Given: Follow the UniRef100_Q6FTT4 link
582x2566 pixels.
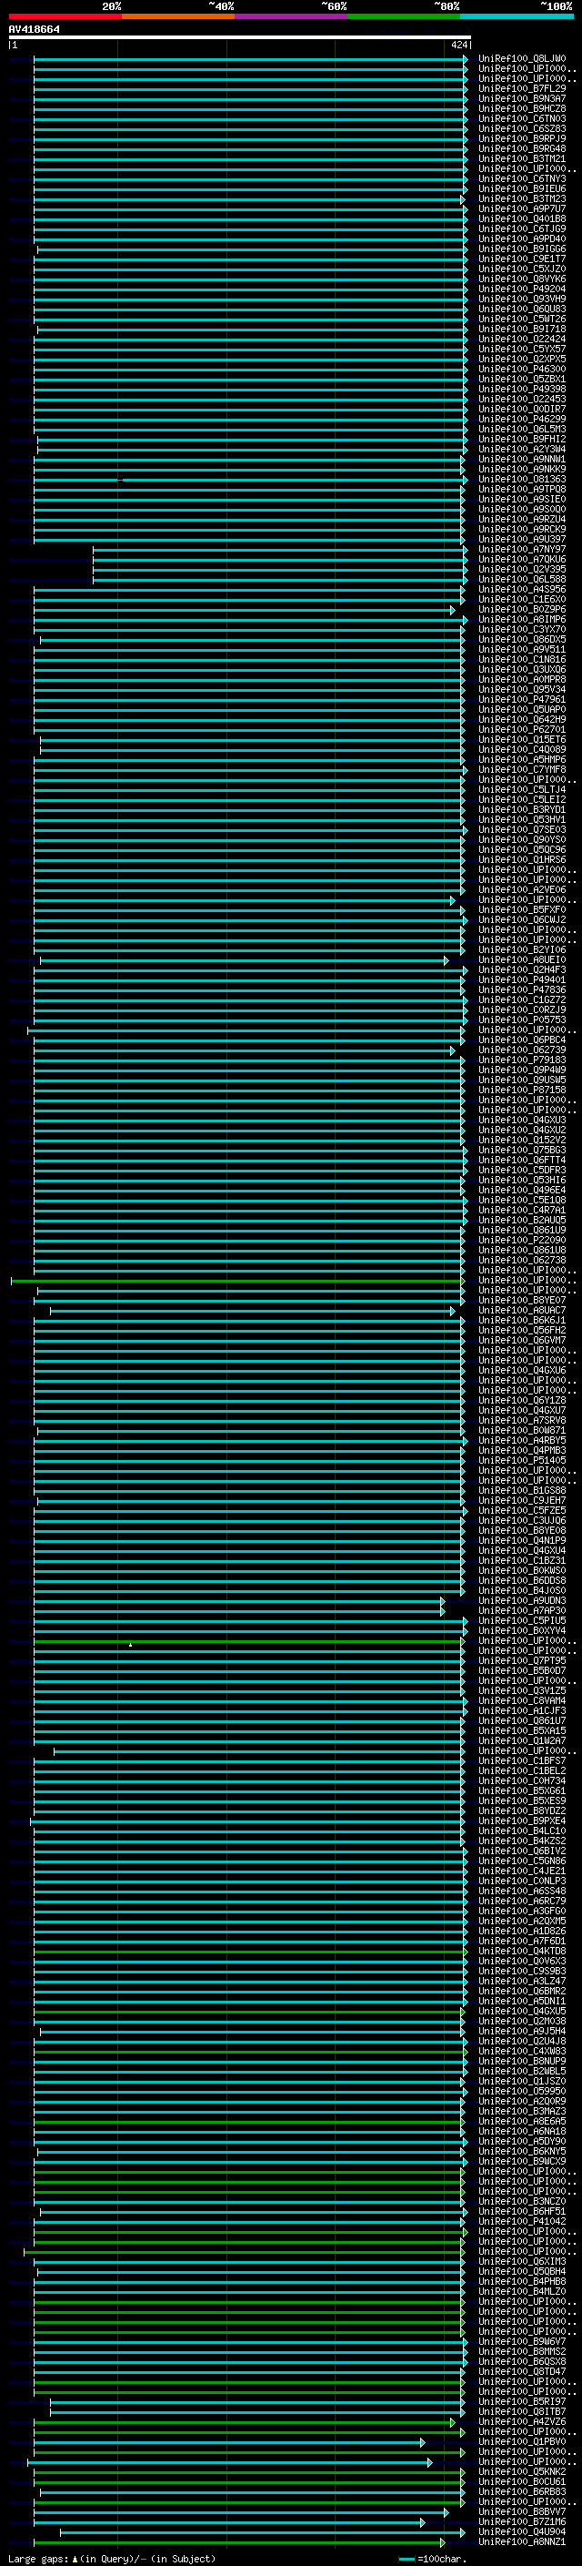Looking at the screenshot, I should 522,1161.
